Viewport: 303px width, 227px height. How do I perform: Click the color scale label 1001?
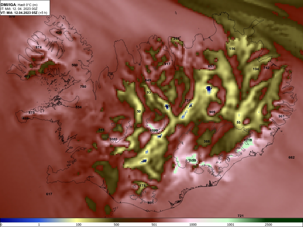coord(231,225)
